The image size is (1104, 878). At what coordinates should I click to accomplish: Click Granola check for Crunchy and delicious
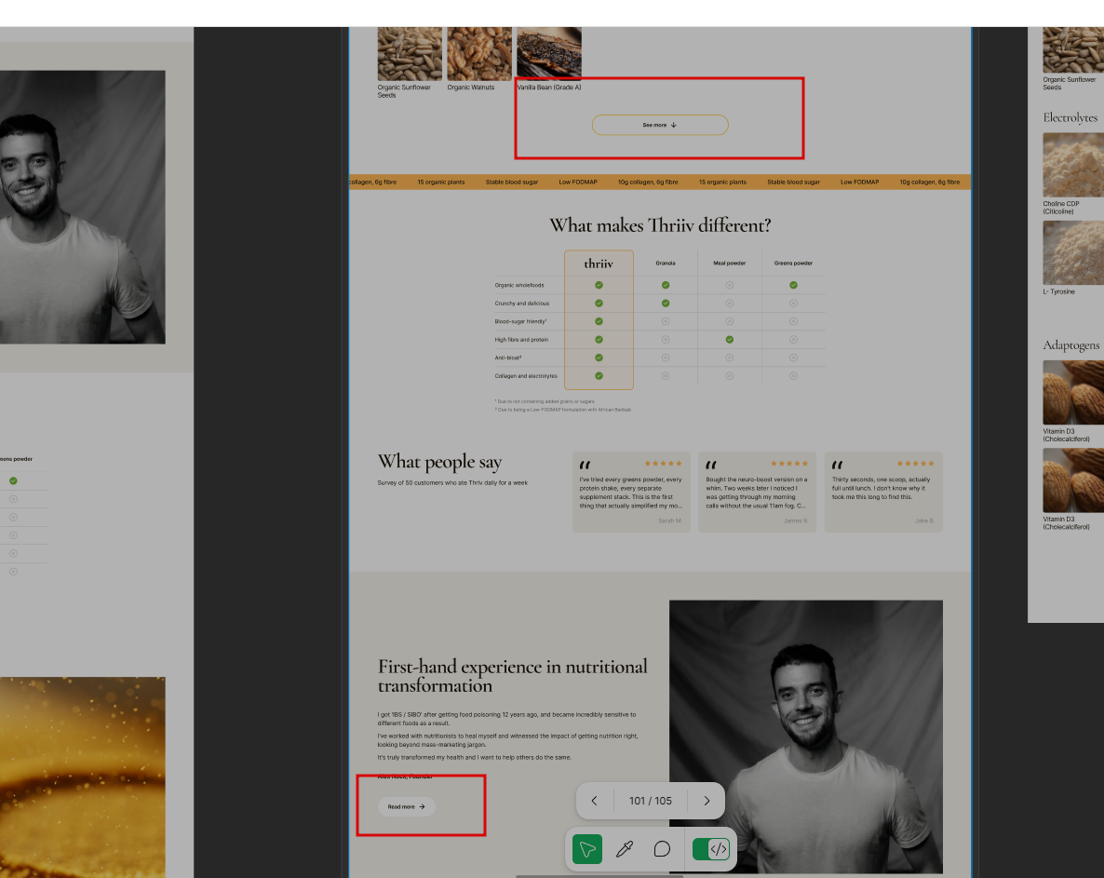[x=666, y=304]
